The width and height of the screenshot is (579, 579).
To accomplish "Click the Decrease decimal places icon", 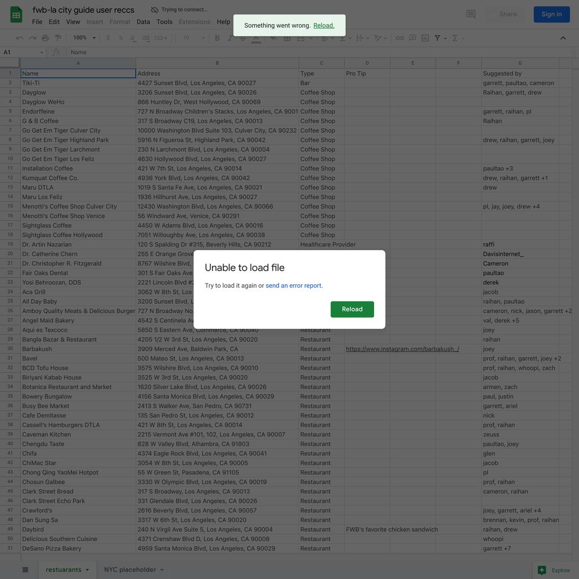I will point(133,38).
